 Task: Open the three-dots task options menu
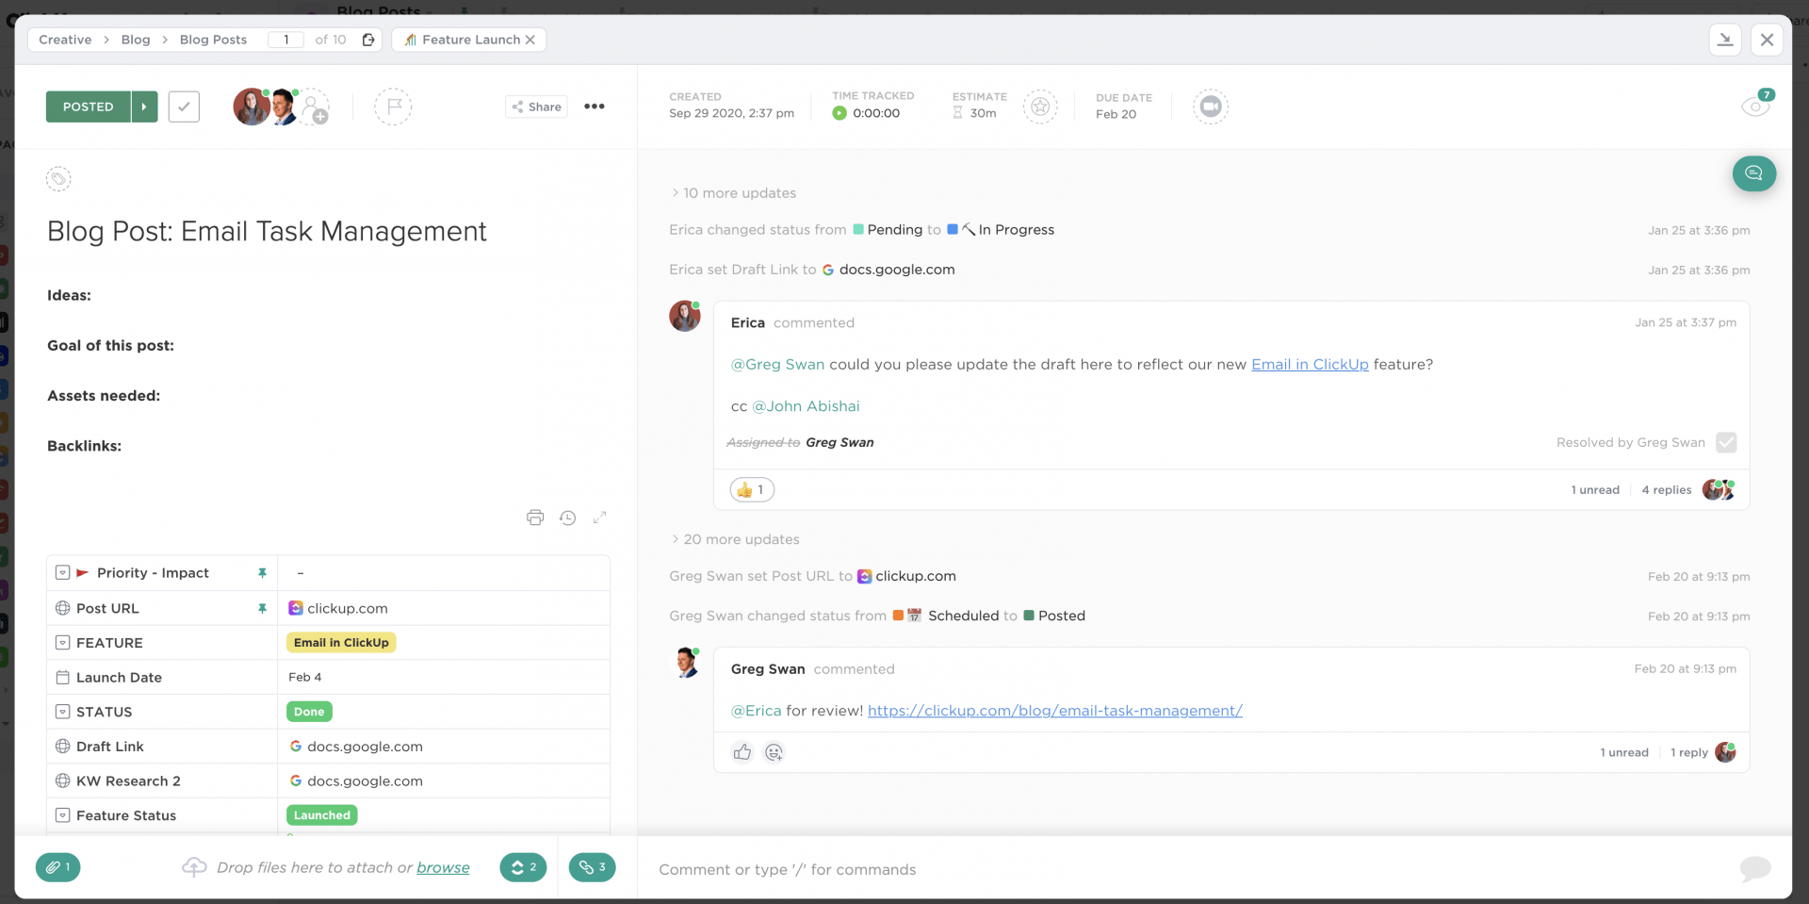click(x=595, y=107)
